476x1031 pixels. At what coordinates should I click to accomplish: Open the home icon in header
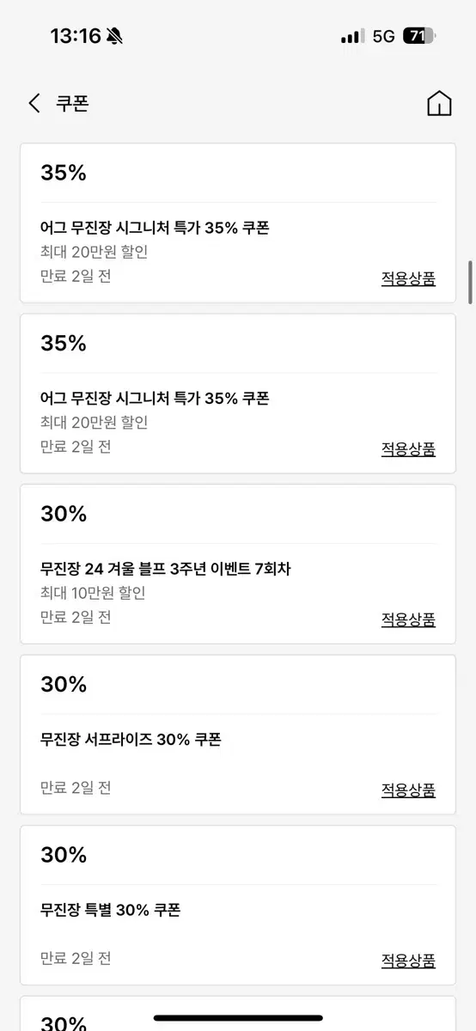click(x=439, y=103)
